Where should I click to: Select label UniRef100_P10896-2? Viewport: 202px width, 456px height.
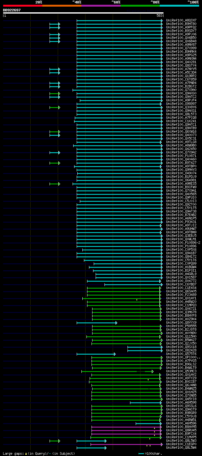(183, 243)
